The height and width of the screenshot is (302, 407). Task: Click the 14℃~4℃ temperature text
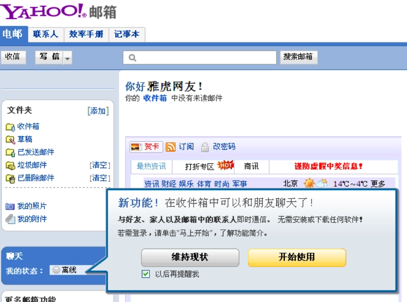[350, 184]
